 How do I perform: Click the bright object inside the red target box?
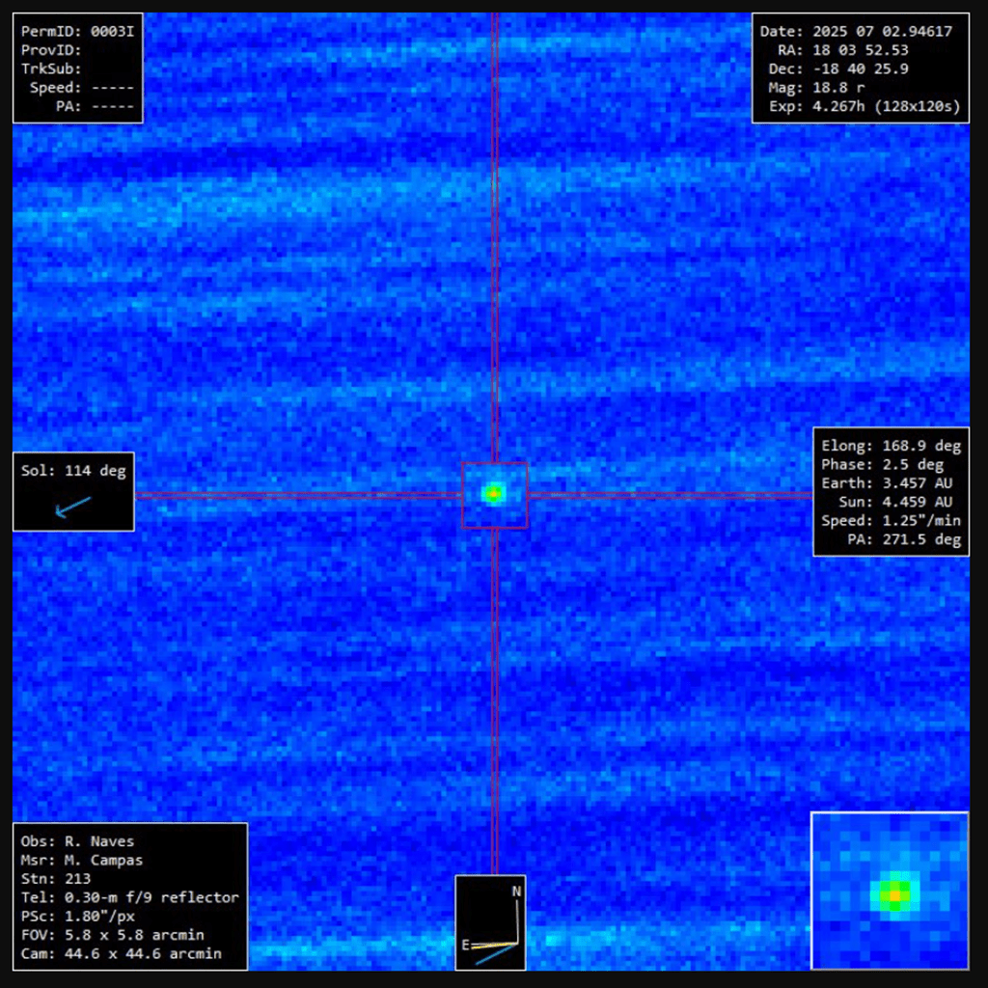[x=494, y=493]
